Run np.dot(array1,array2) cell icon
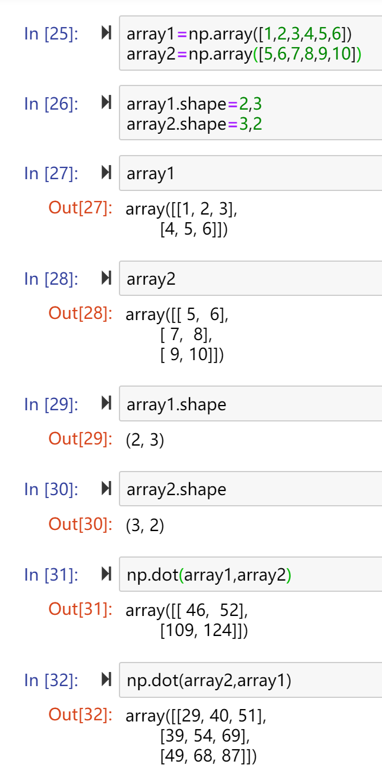Image resolution: width=382 pixels, height=771 pixels. pyautogui.click(x=106, y=574)
